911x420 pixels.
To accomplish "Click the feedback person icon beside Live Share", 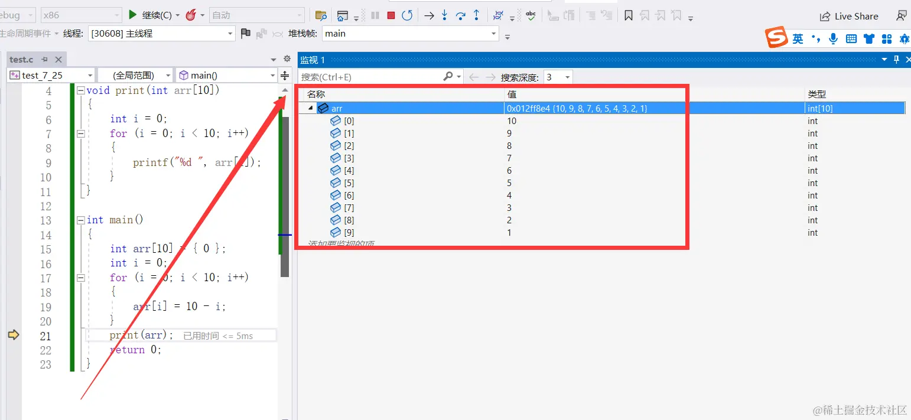I will [x=902, y=16].
